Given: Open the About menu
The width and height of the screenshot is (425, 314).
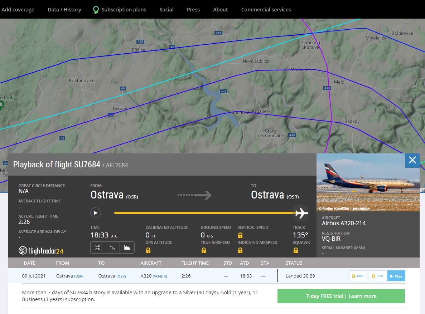Looking at the screenshot, I should click(x=220, y=10).
